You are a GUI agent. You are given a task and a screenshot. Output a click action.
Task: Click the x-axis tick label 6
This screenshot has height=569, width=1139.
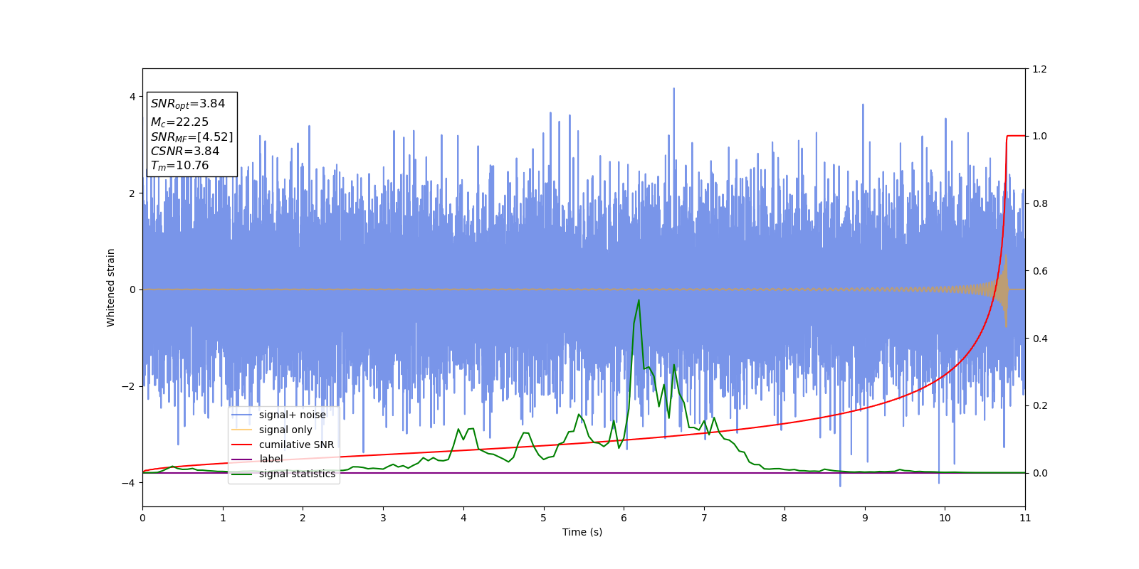[x=624, y=518]
